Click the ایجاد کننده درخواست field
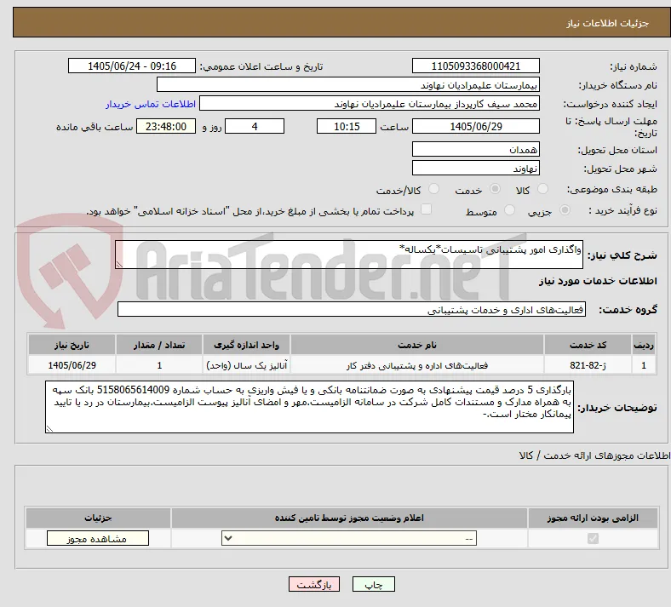Image resolution: width=671 pixels, height=607 pixels. point(370,104)
